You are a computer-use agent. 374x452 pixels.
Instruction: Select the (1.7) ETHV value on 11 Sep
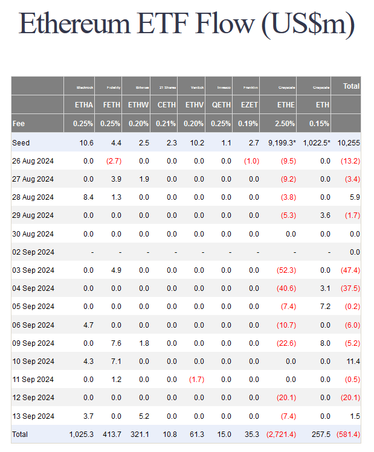[x=196, y=380]
